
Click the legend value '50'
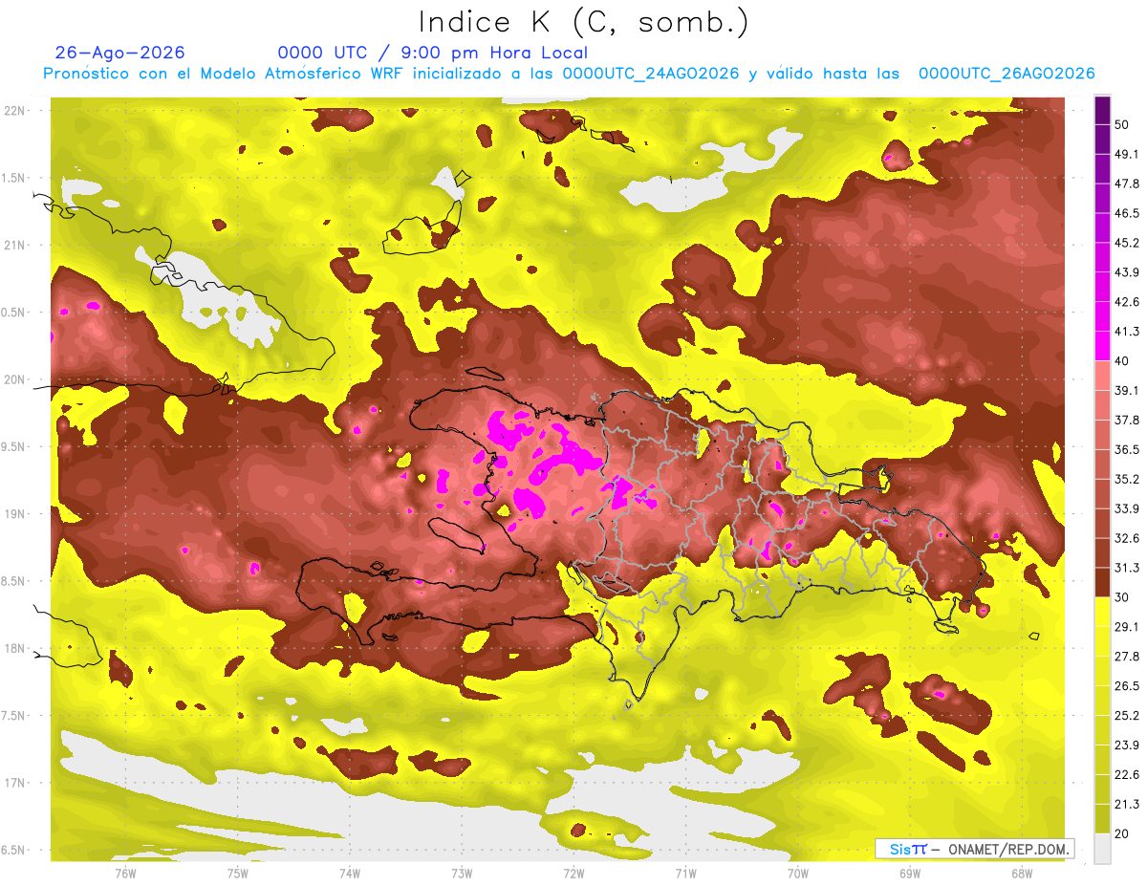pyautogui.click(x=1122, y=125)
